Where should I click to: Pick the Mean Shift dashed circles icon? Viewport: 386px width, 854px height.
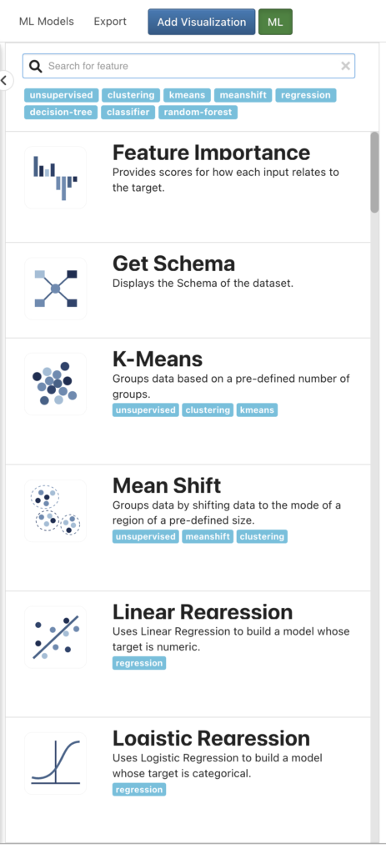click(56, 510)
